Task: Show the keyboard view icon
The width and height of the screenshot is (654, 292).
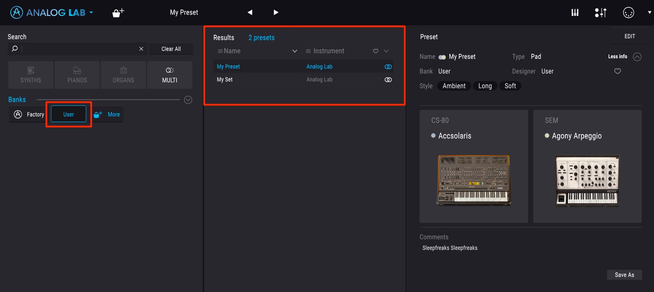Action: [x=575, y=13]
